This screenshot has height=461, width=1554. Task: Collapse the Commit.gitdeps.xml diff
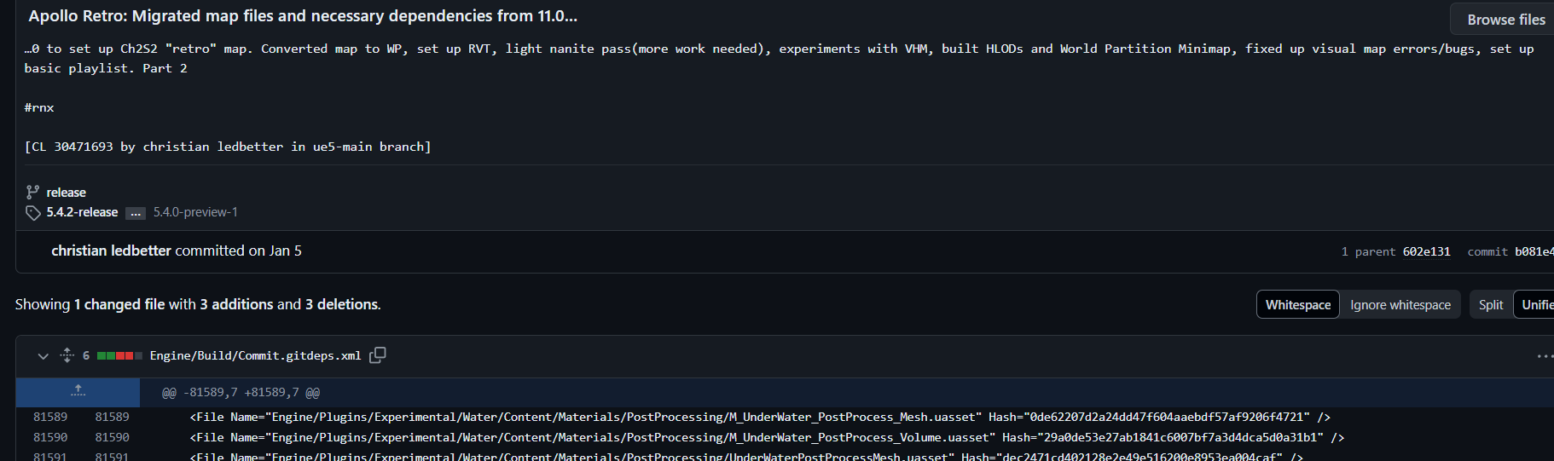43,356
